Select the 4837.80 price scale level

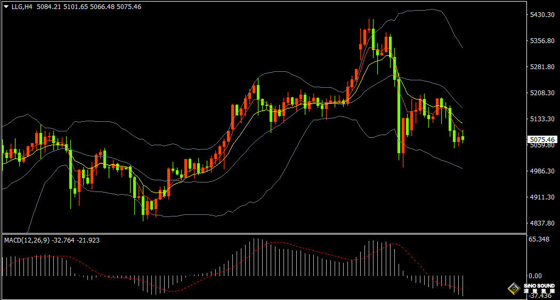pos(541,223)
